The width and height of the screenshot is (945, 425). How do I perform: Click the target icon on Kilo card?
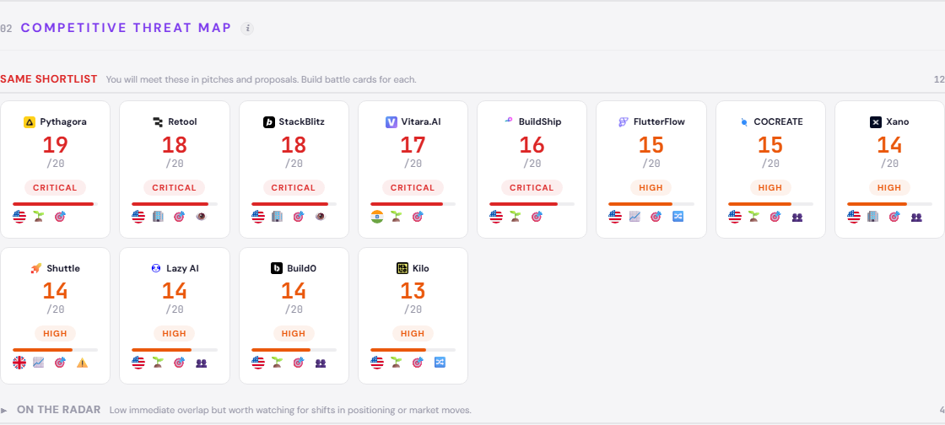pos(418,363)
